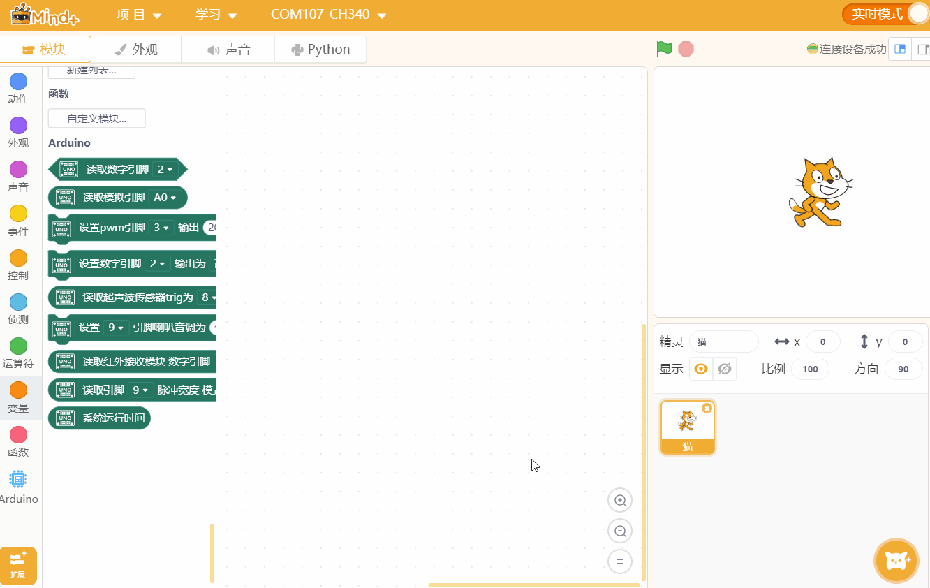The image size is (930, 588).
Task: Hide the sprite with crossed-eye icon
Action: click(x=725, y=369)
